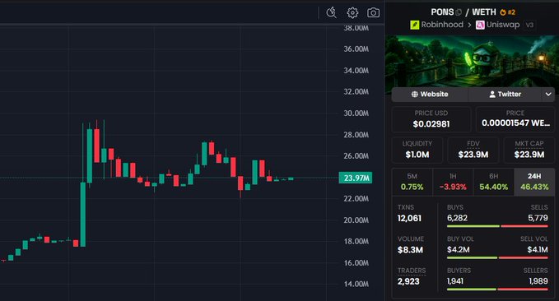Click the TRADERS value 2,923
The image size is (559, 301).
408,281
